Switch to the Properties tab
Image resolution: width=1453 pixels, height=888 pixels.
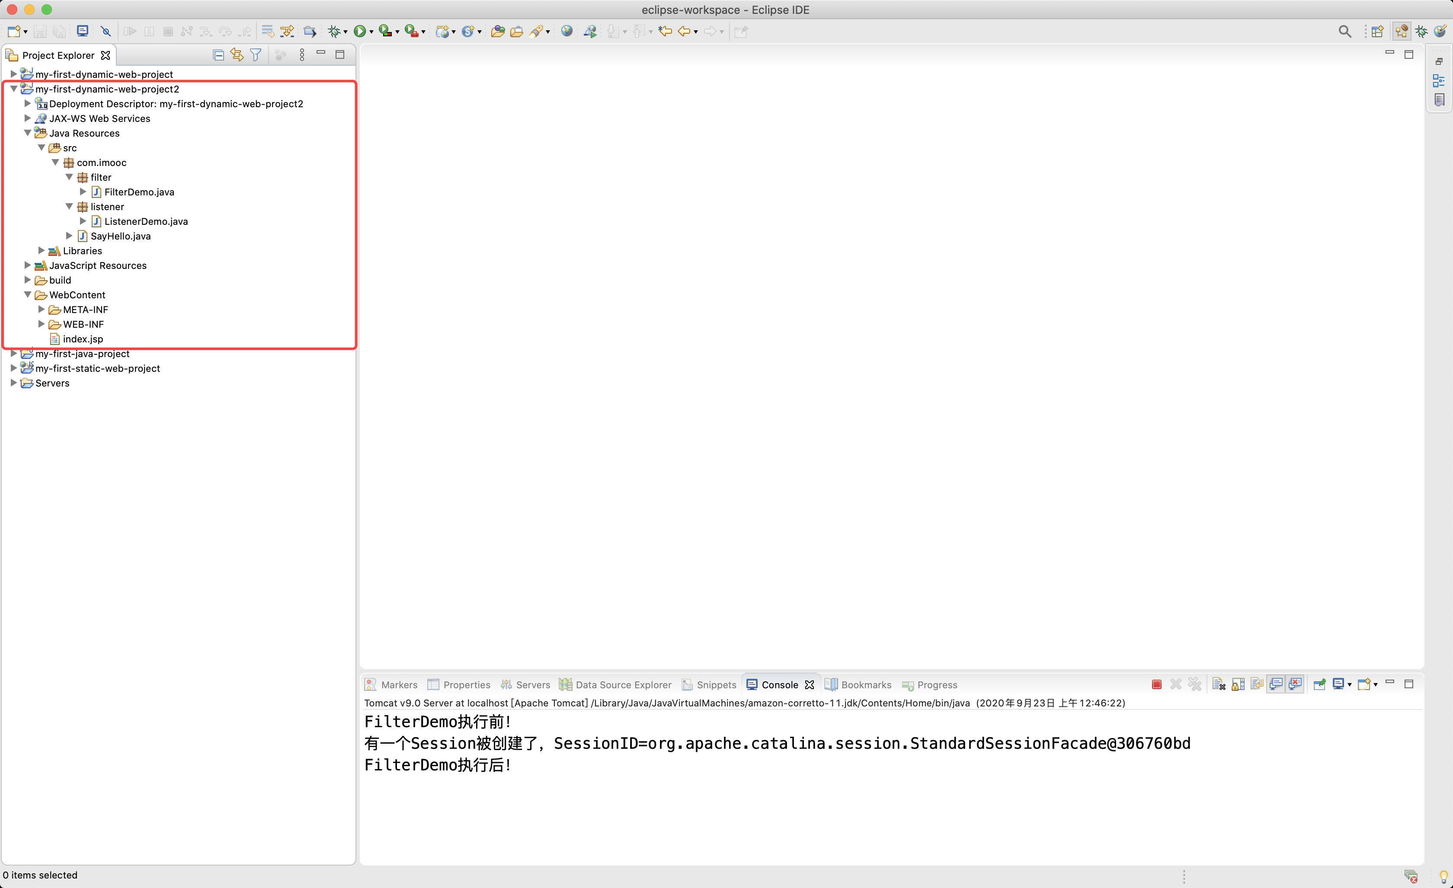(459, 684)
